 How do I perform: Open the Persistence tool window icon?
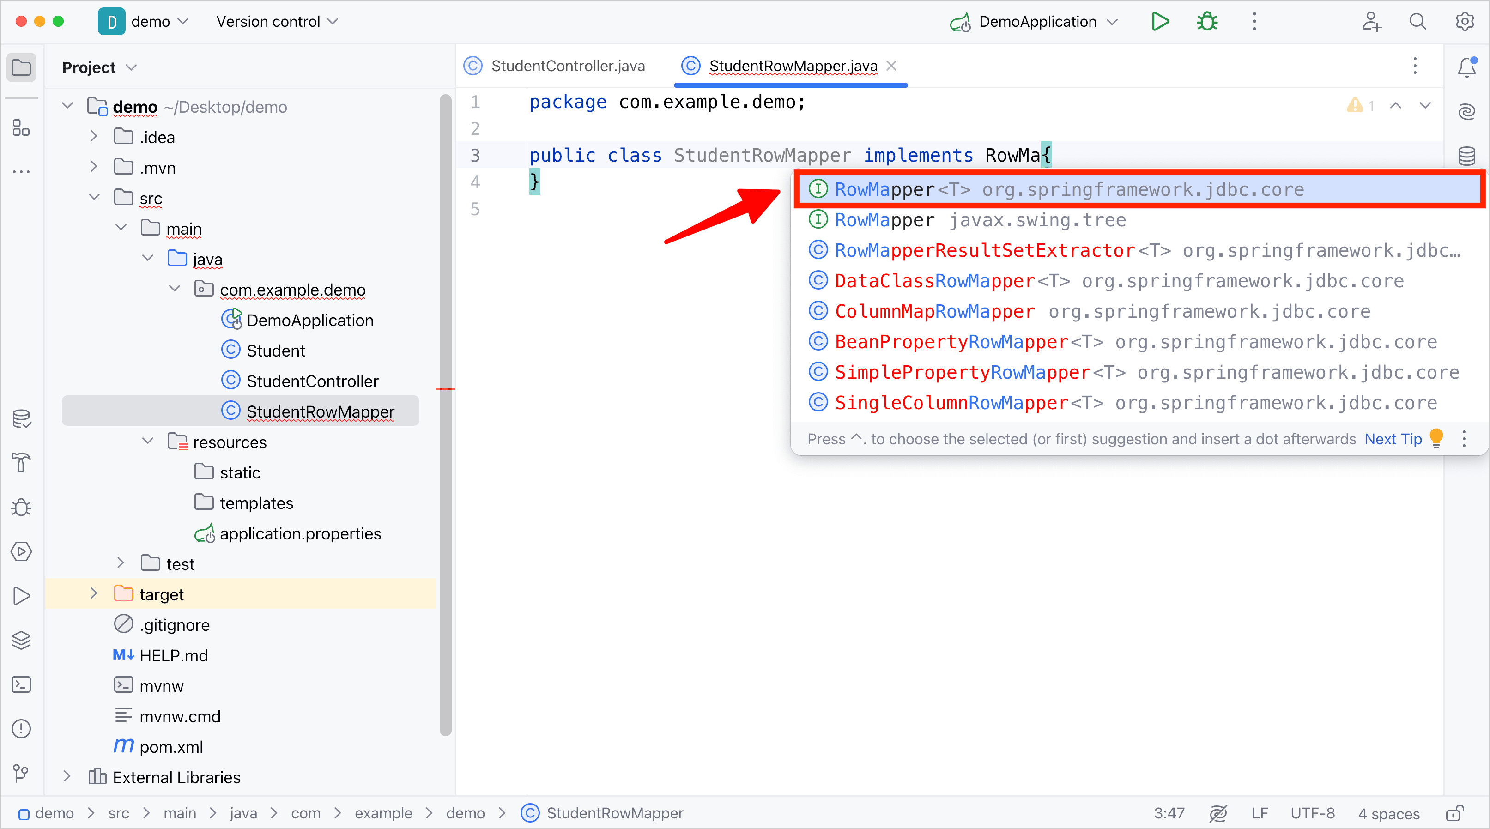point(21,419)
